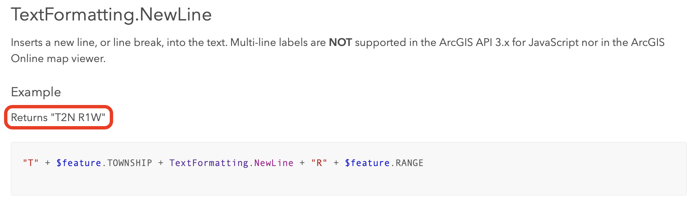The image size is (699, 216).
Task: Click the TOWNSHIP field name in code
Action: (x=130, y=163)
